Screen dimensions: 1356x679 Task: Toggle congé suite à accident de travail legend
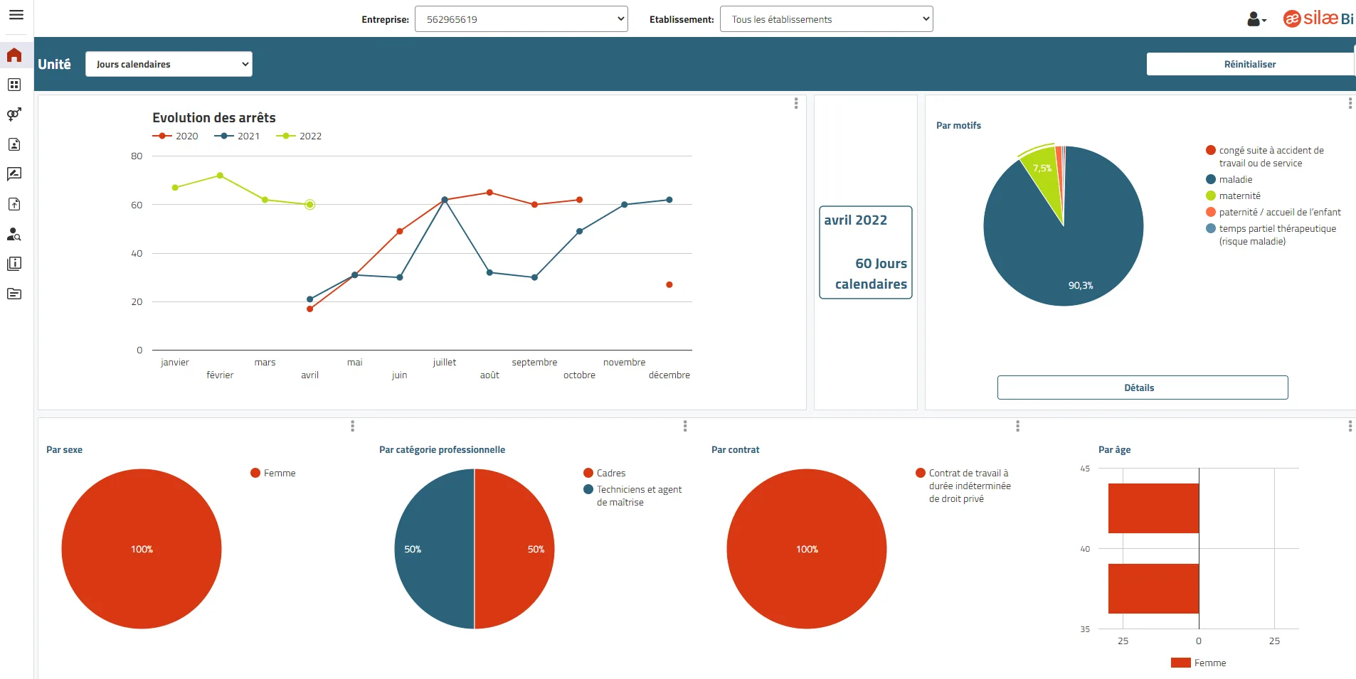(1265, 156)
